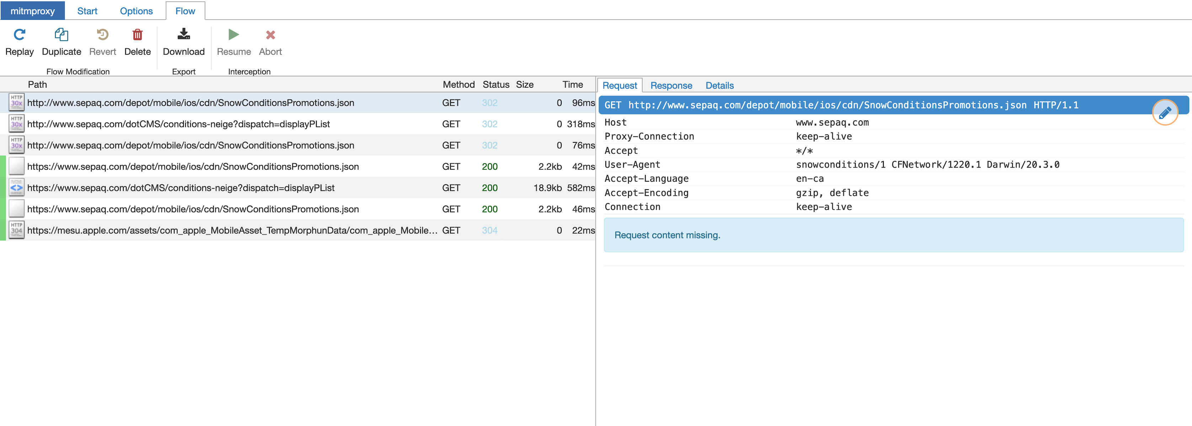Click the Accept header value */*
The image size is (1192, 426).
coord(804,151)
